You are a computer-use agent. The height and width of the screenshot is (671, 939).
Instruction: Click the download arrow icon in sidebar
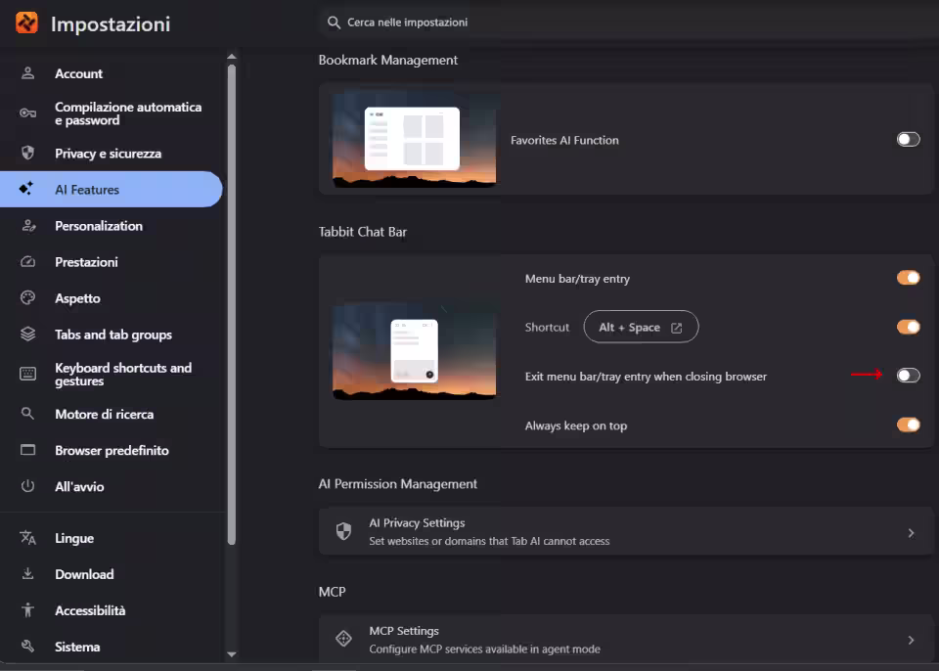click(x=27, y=574)
